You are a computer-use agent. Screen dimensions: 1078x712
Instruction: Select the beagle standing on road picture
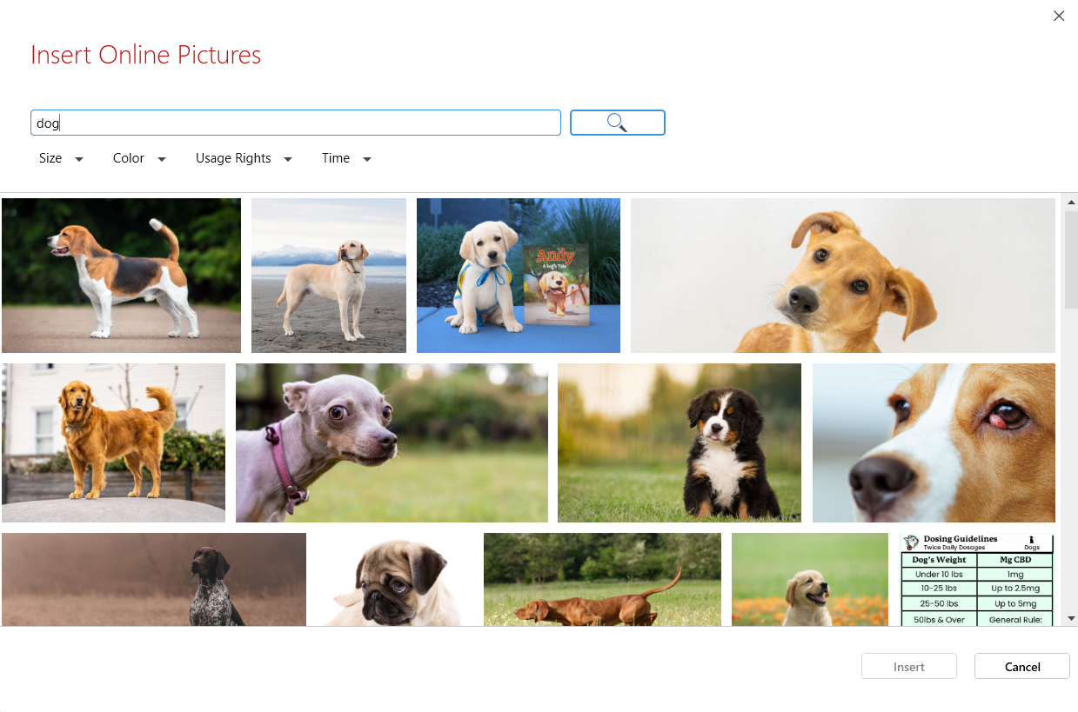[x=121, y=276]
